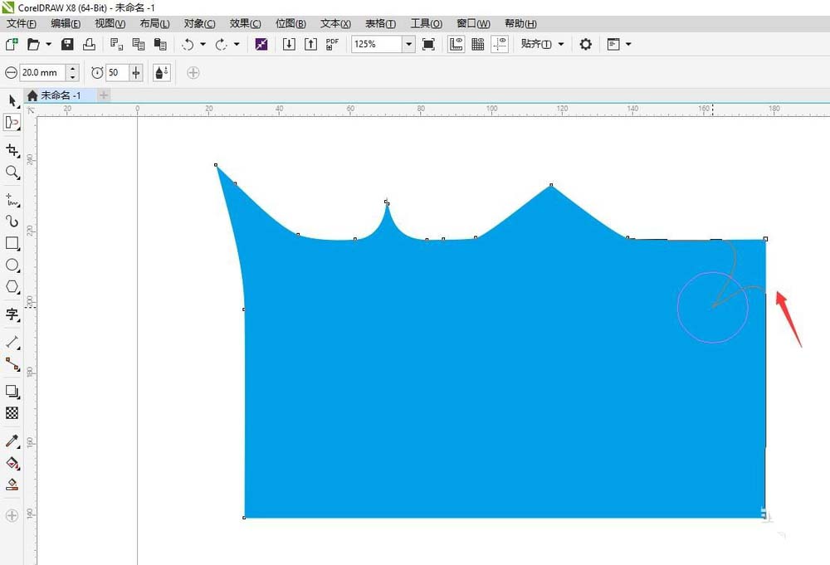Select the Ellipse tool

[12, 265]
